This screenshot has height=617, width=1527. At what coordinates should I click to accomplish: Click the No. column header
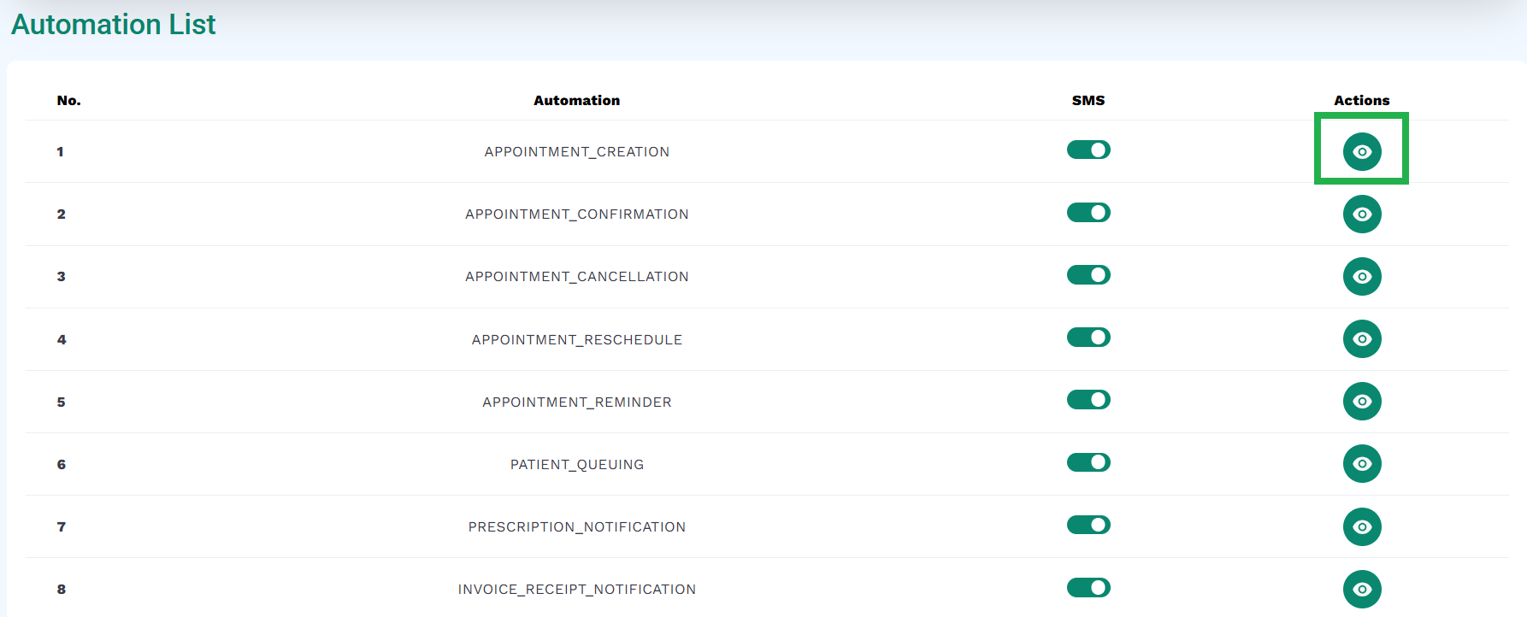pyautogui.click(x=69, y=100)
